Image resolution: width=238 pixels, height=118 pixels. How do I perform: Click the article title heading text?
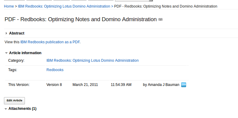[x=81, y=19]
